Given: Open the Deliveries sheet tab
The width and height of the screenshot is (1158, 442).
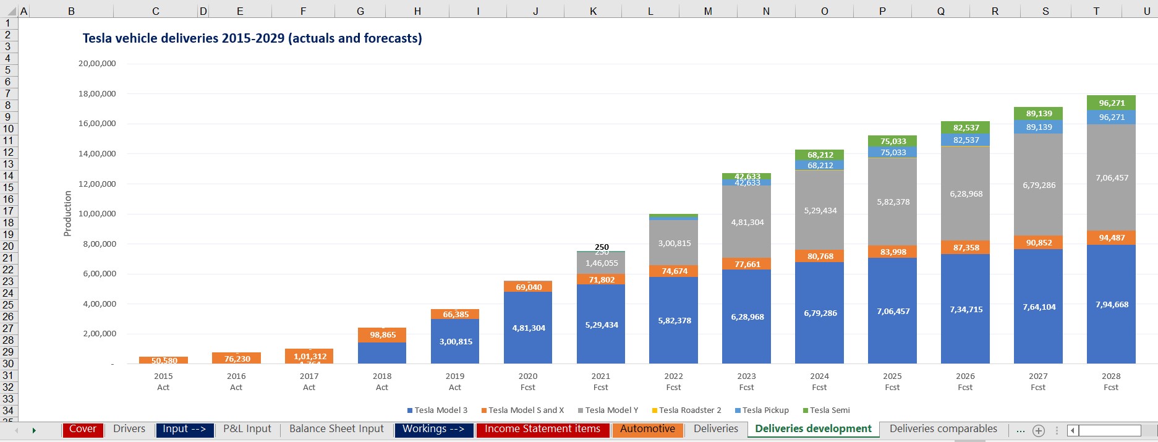Looking at the screenshot, I should [x=716, y=430].
